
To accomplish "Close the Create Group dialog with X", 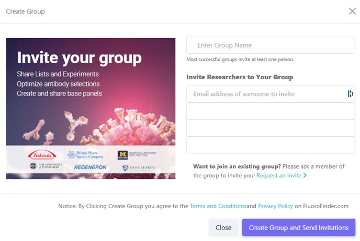I will [x=352, y=11].
